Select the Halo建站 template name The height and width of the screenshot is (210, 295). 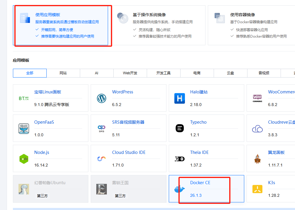tap(199, 92)
